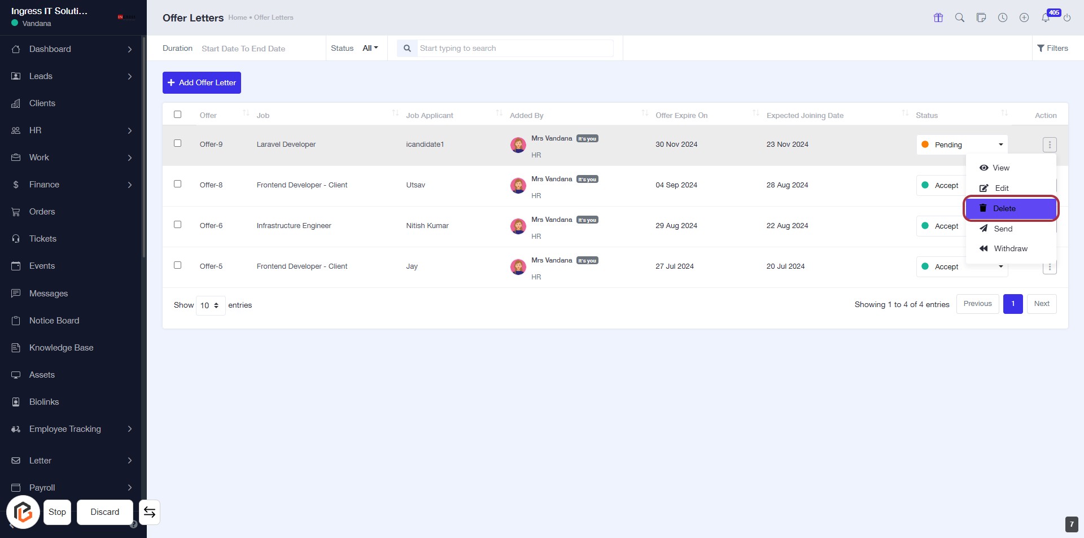Click the swap arrows icon beside Discard
Viewport: 1084px width, 538px height.
pyautogui.click(x=150, y=512)
